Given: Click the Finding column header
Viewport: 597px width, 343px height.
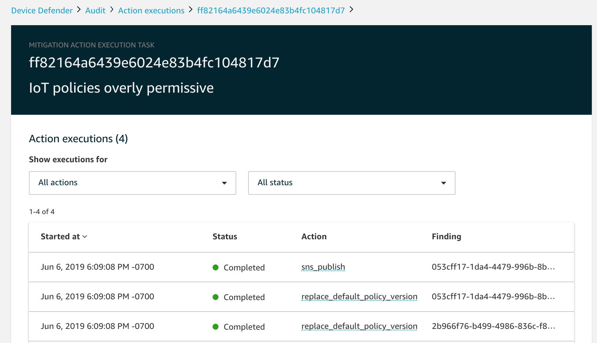Looking at the screenshot, I should point(446,237).
